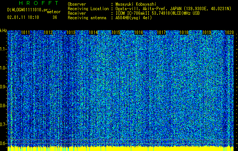
Task: Click the 1.0 frequency axis label
Action: pyautogui.click(x=3, y=68)
